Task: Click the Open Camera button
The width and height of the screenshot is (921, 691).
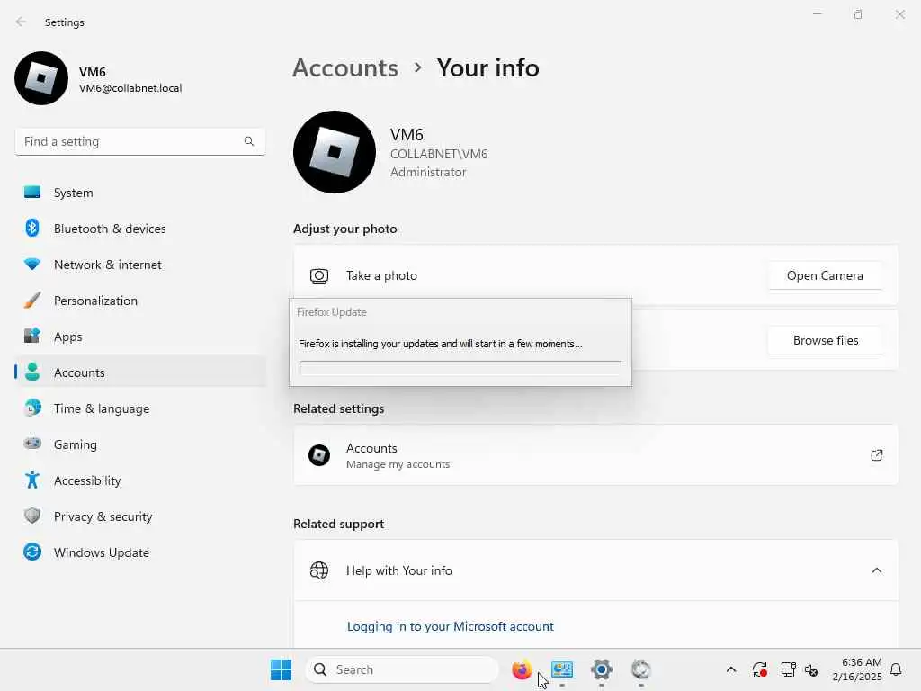Action: [x=825, y=275]
